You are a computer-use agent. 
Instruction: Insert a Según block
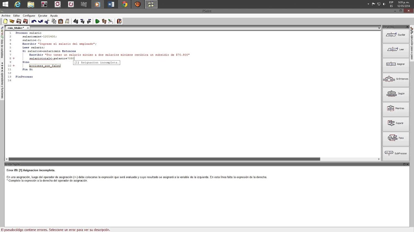pyautogui.click(x=396, y=94)
